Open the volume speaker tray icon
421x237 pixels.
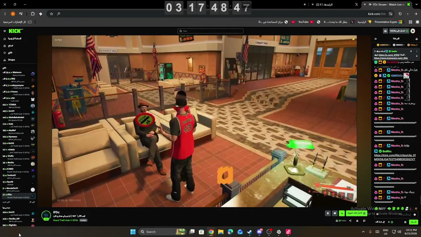pos(399,232)
